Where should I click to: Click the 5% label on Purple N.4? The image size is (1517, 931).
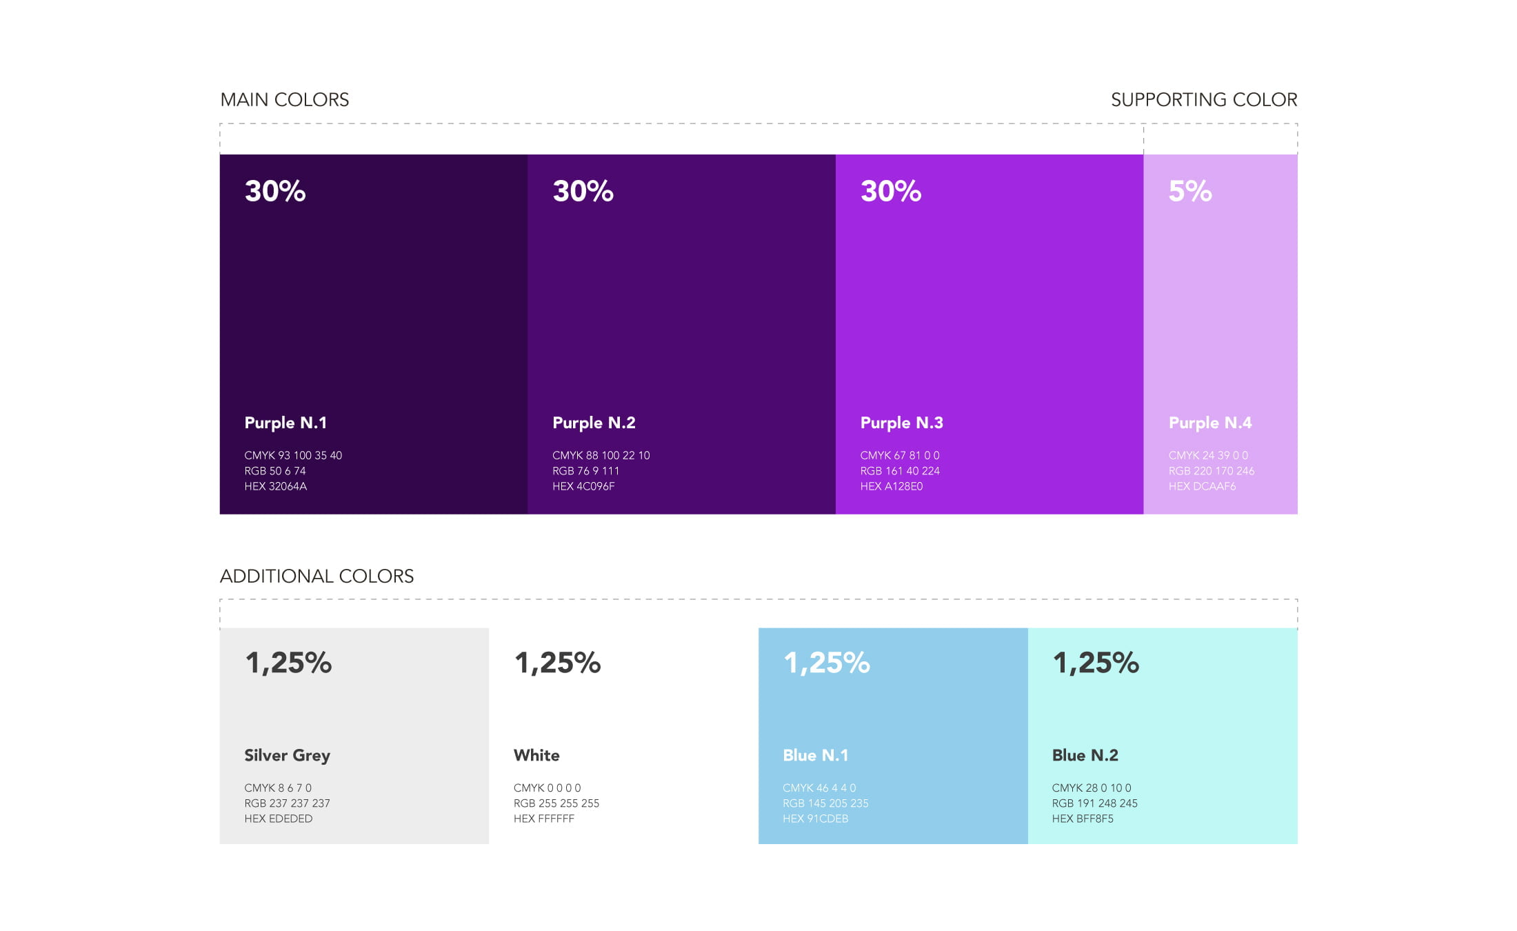point(1189,191)
